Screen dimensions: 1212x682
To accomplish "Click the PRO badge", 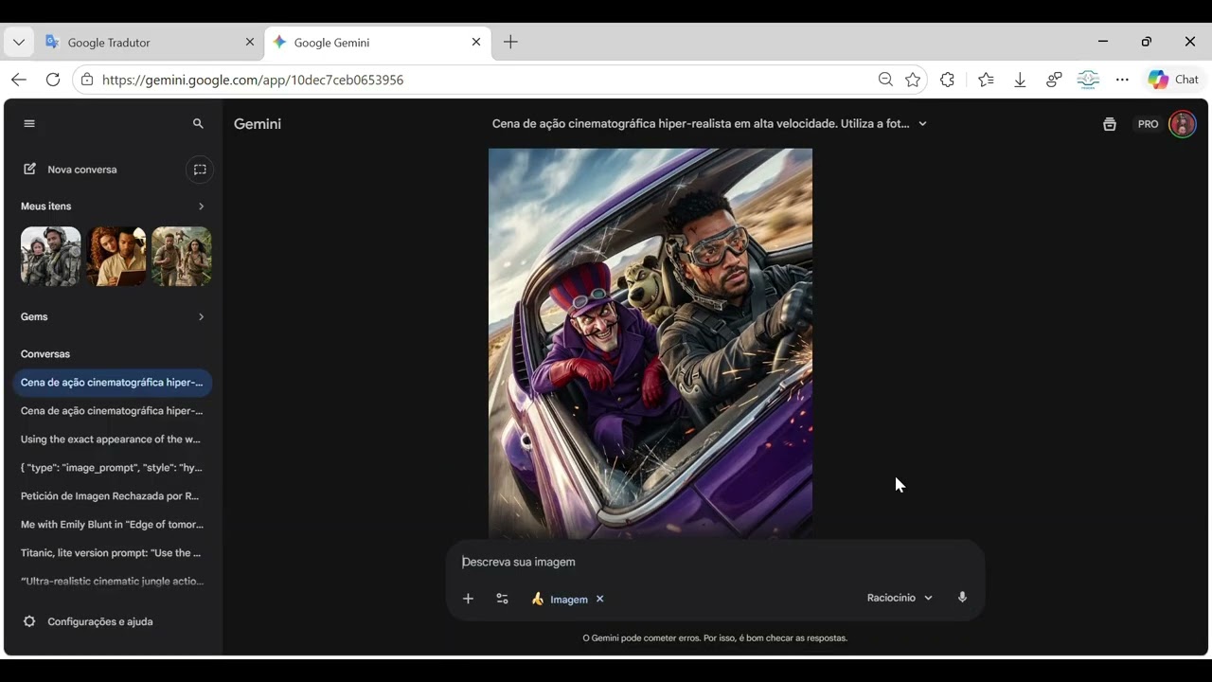I will 1149,124.
